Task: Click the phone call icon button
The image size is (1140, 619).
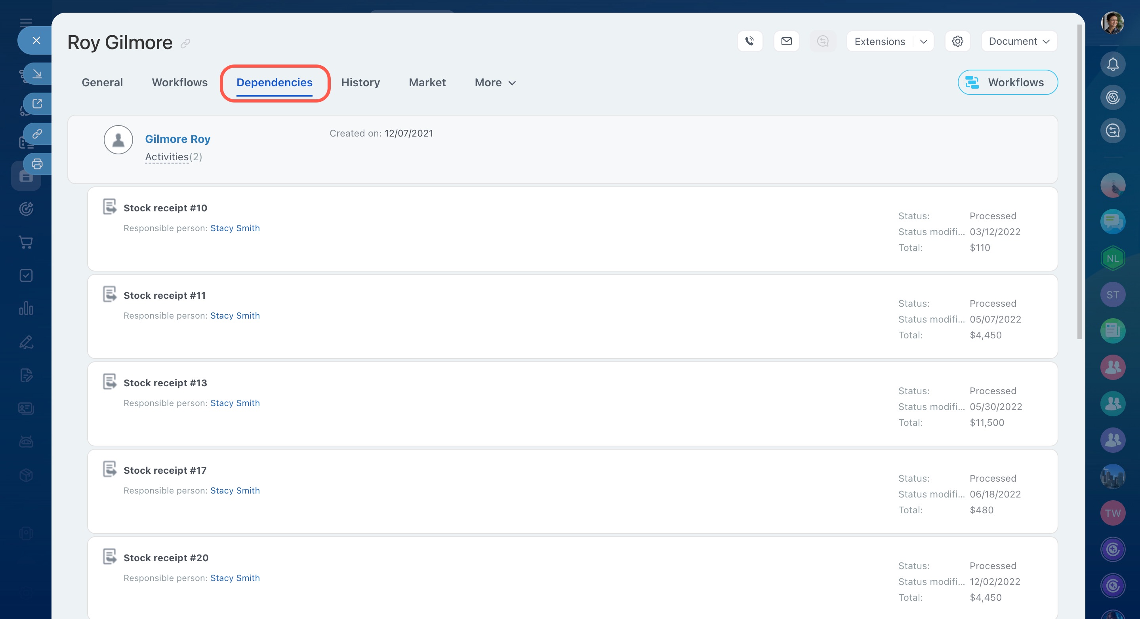Action: pyautogui.click(x=750, y=41)
